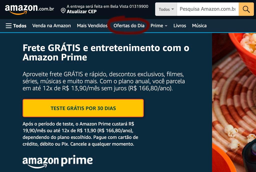Focus the Pesquisa Amazon.com.br search field
This screenshot has width=256, height=172.
pos(208,9)
